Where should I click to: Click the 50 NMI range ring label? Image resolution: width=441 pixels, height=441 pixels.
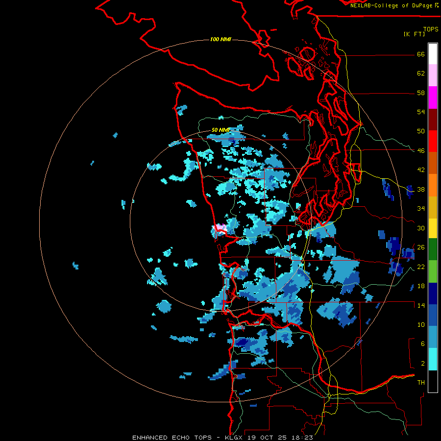pos(221,130)
